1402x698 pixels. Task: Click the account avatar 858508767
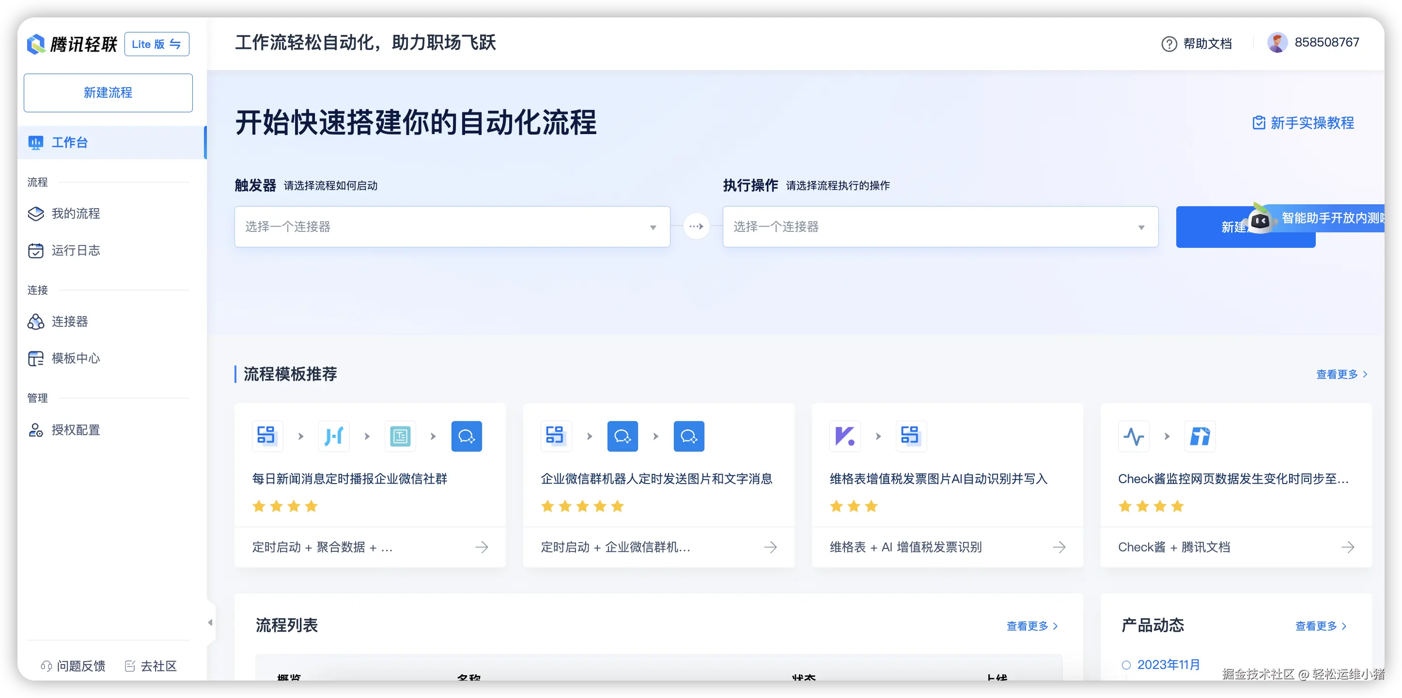1279,42
